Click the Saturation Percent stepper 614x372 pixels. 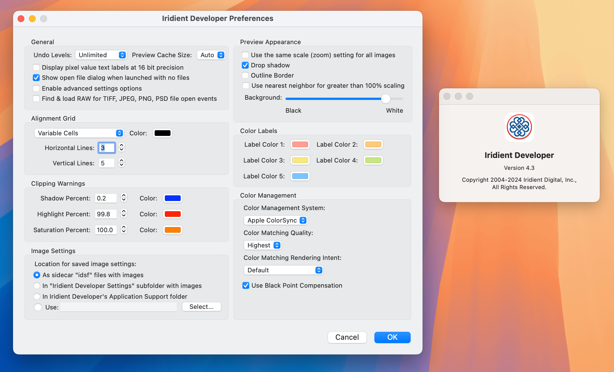(x=124, y=230)
